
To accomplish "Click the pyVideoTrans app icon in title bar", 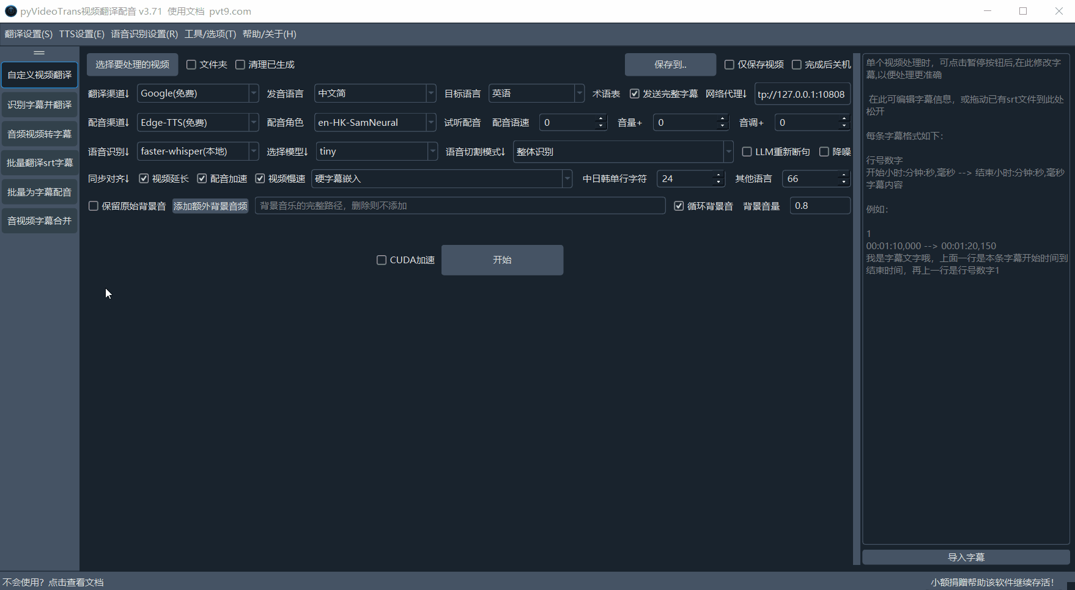I will point(10,11).
